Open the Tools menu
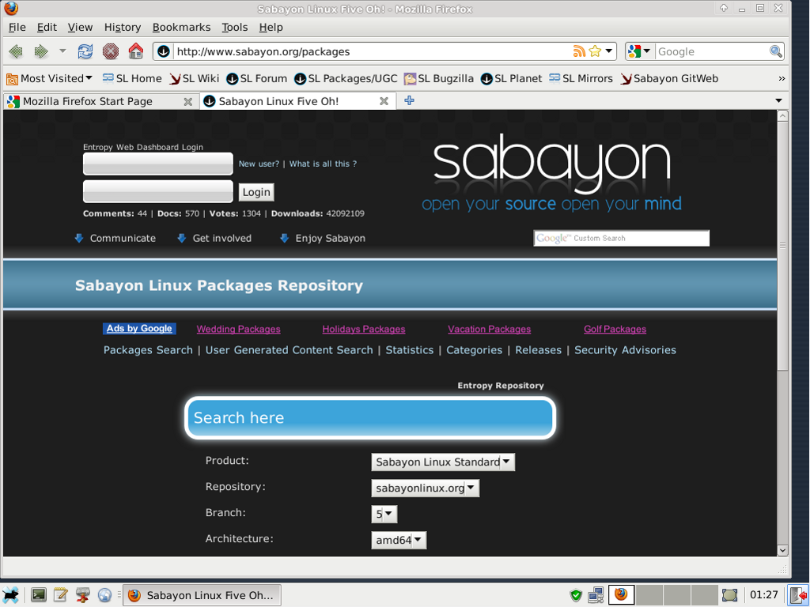The width and height of the screenshot is (810, 607). click(x=234, y=28)
